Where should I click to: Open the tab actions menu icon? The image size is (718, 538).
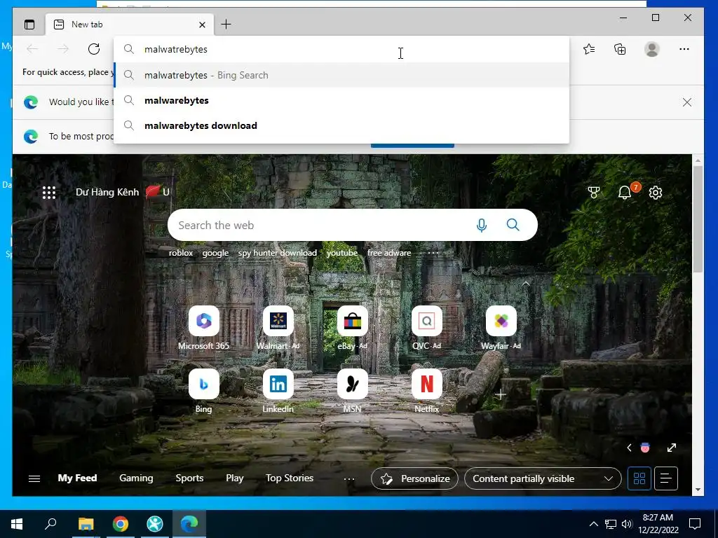29,25
